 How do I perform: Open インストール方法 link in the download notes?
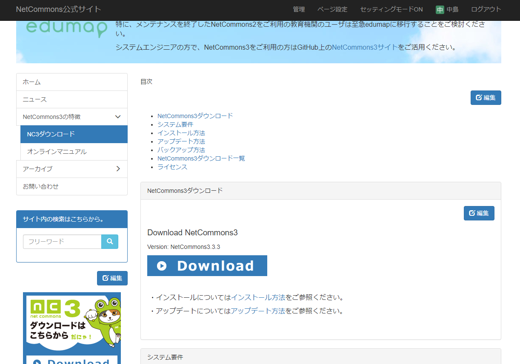click(x=258, y=297)
